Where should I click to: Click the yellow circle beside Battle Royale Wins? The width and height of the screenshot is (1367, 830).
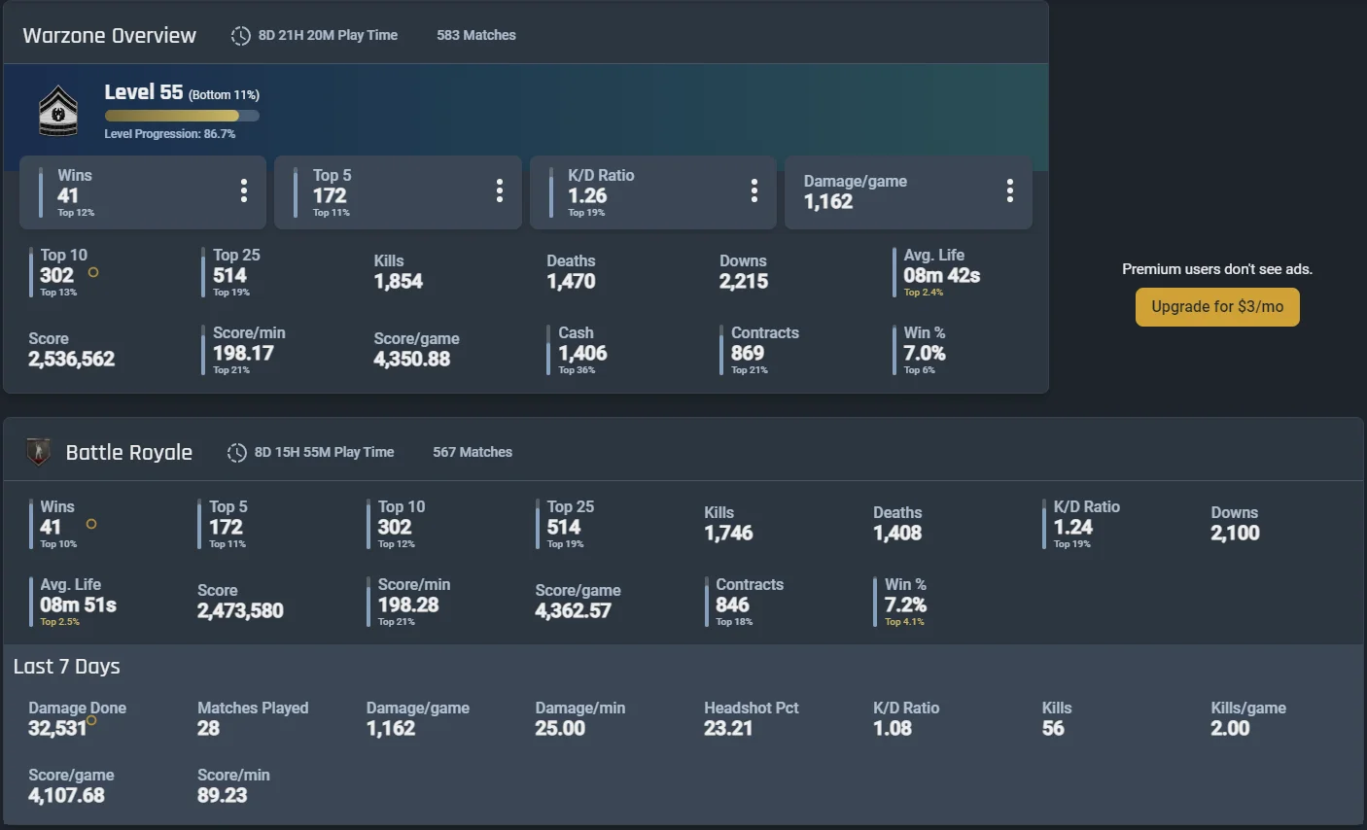click(x=91, y=524)
